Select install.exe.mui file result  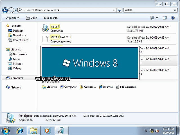pos(59,37)
